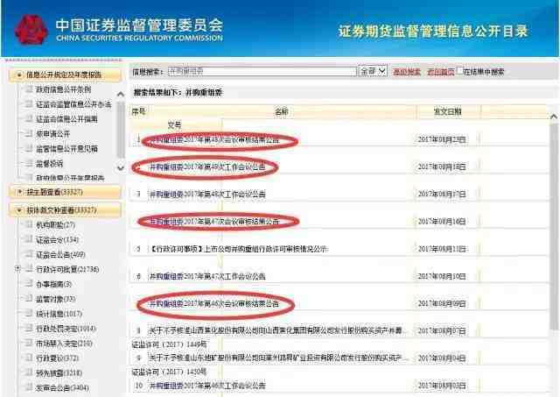Click the 返回首页 link
The height and width of the screenshot is (397, 560).
tap(441, 72)
